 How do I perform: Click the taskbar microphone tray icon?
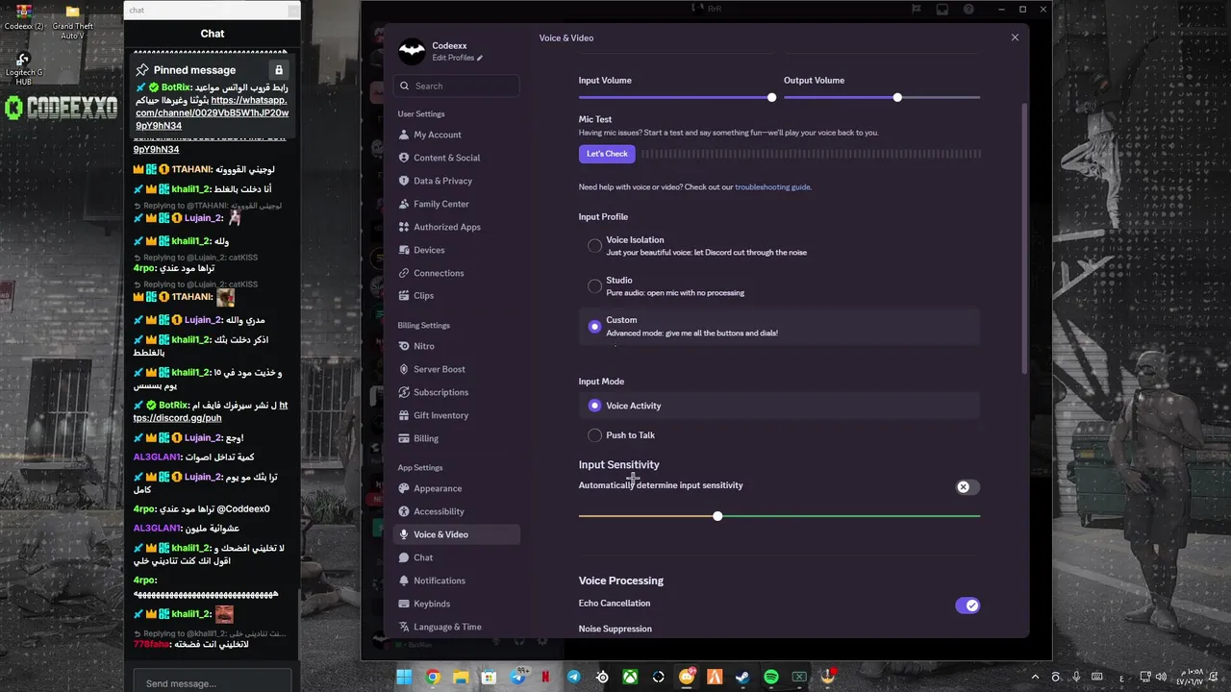point(1077,677)
